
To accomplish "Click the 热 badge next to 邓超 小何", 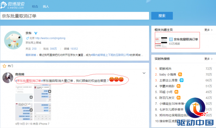I will tap(176, 92).
